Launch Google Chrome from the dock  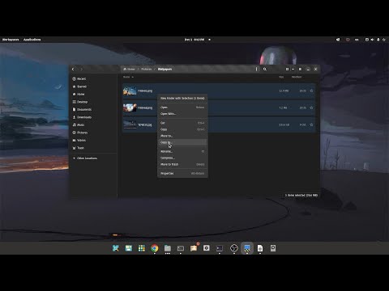click(x=155, y=248)
